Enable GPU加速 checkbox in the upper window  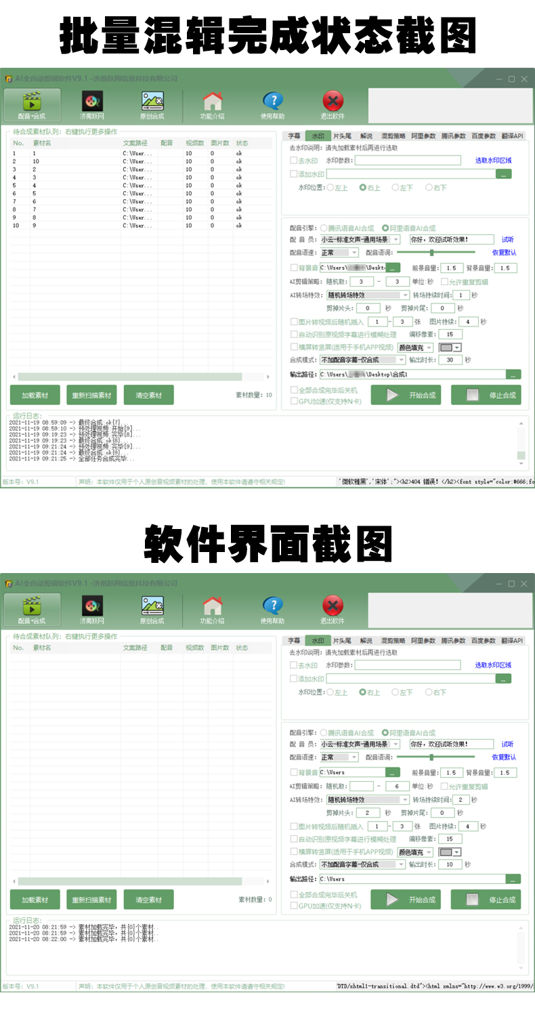pos(294,401)
